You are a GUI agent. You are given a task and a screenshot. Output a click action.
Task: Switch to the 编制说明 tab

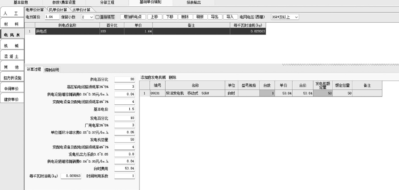click(52, 70)
